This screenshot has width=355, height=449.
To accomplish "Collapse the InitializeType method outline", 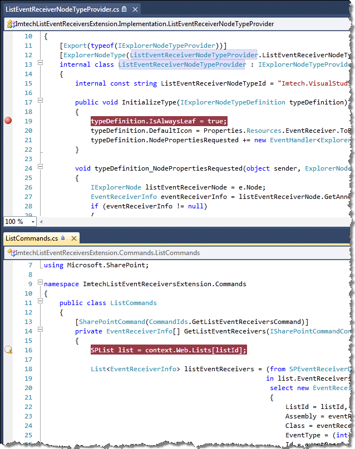I will tap(41, 100).
